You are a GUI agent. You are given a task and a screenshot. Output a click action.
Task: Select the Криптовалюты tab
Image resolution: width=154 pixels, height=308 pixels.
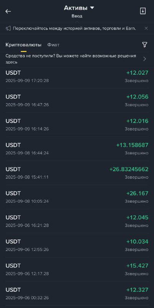[x=23, y=45]
